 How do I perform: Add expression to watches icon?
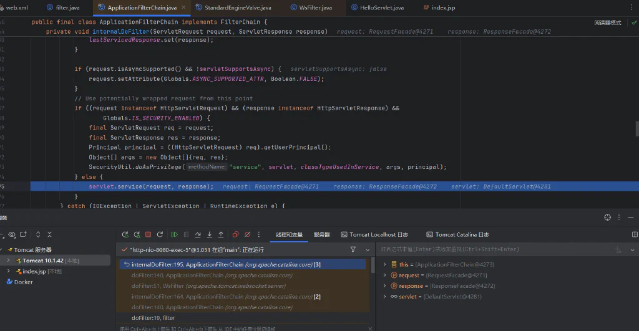[x=618, y=249]
